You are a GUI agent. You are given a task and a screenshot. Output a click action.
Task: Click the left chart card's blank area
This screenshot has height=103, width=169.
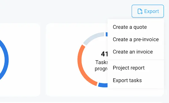click(24, 59)
